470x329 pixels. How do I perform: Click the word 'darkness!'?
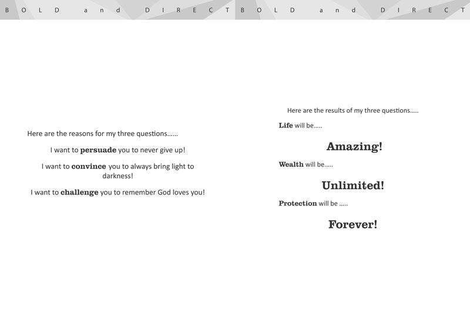118,176
